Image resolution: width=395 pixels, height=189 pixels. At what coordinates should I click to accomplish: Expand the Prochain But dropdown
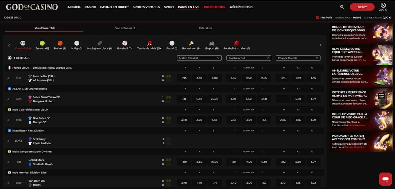(249, 58)
